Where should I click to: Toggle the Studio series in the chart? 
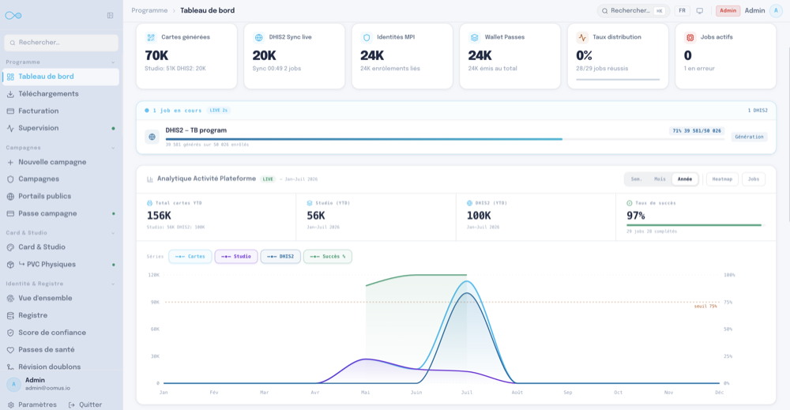(x=235, y=257)
